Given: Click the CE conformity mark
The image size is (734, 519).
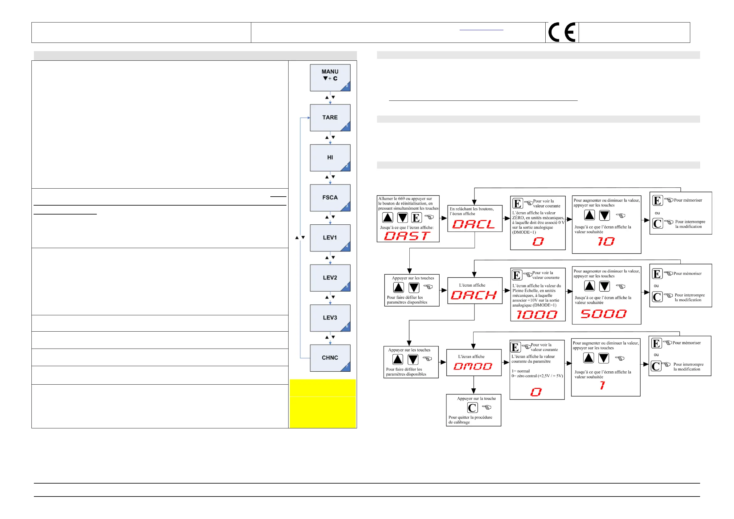Looking at the screenshot, I should tap(562, 32).
